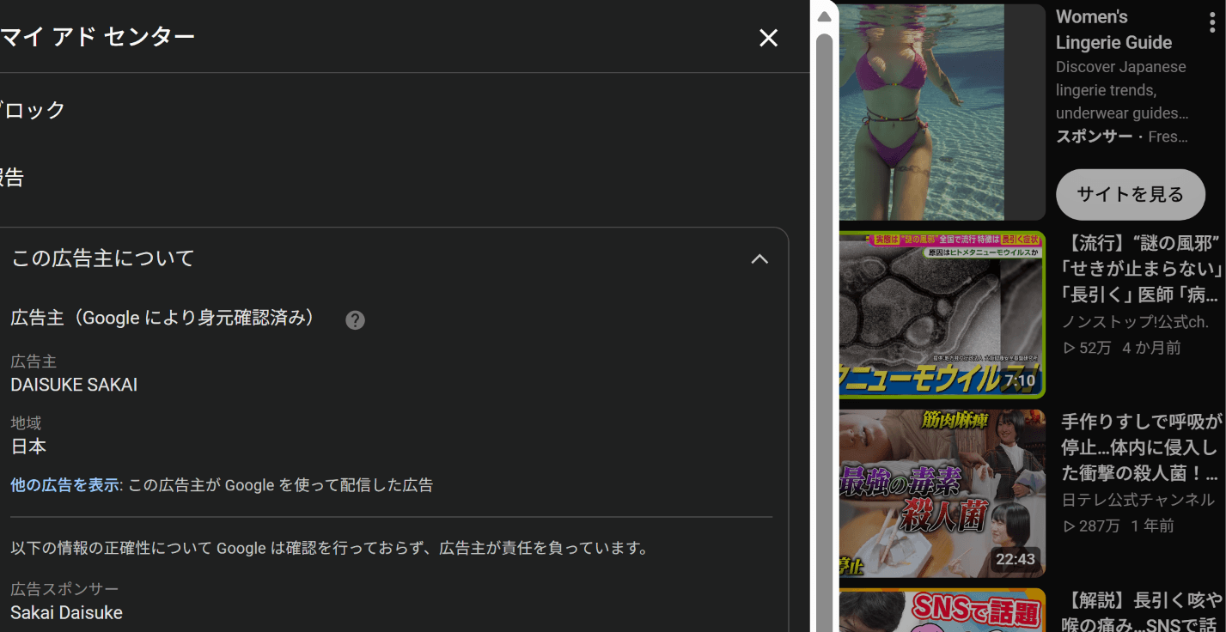The image size is (1226, 632).
Task: Click the マイ アド センター heading
Action: (x=97, y=36)
